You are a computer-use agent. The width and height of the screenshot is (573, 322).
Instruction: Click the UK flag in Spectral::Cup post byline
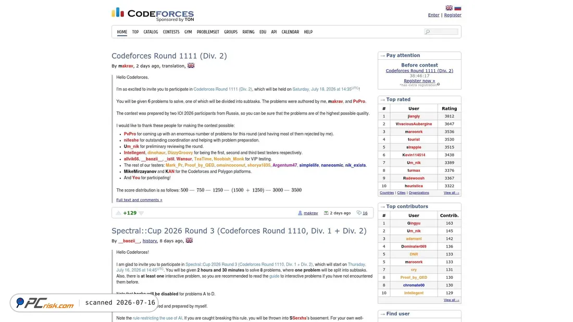tap(189, 240)
